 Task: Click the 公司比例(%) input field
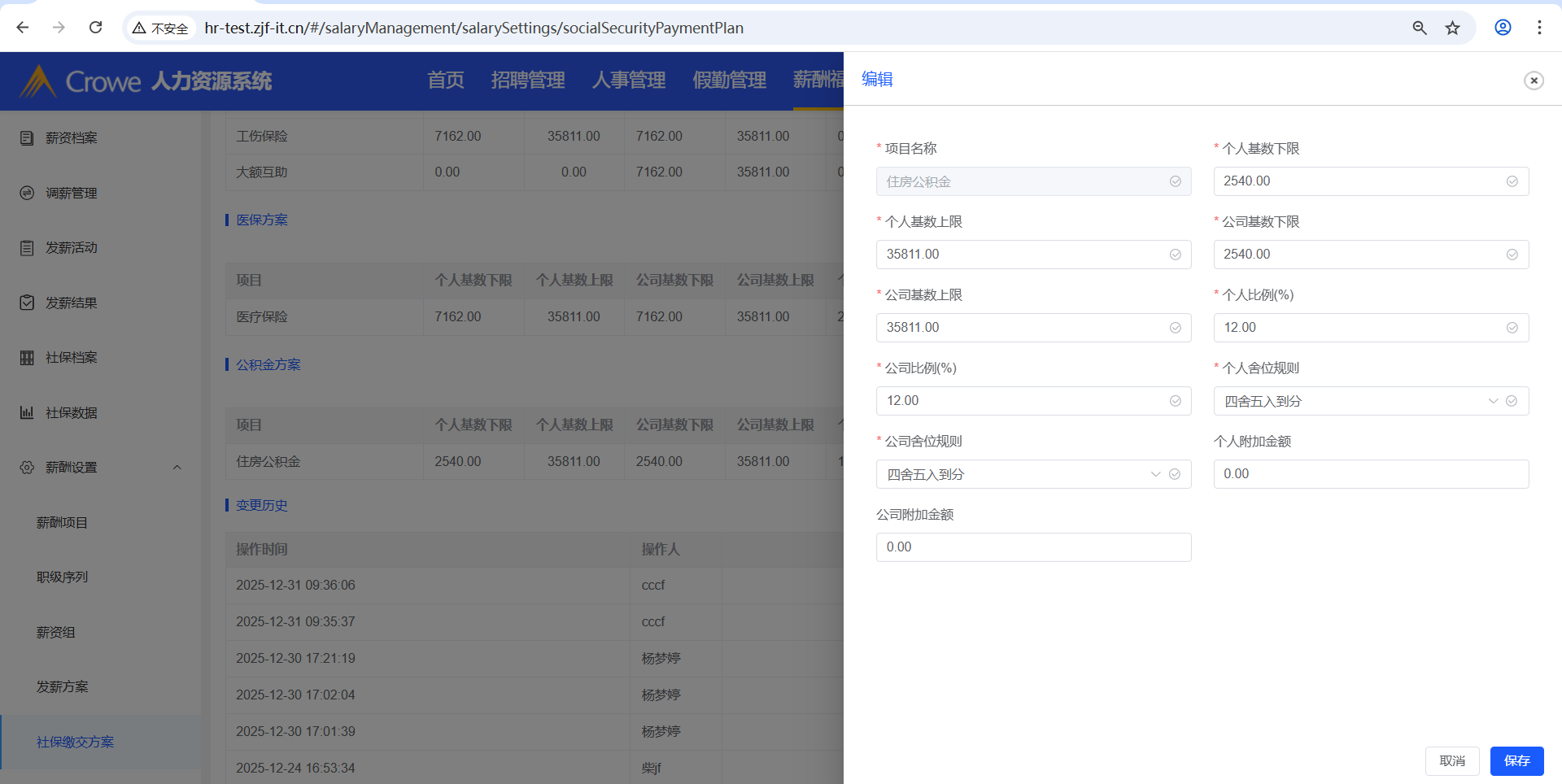coord(1025,401)
